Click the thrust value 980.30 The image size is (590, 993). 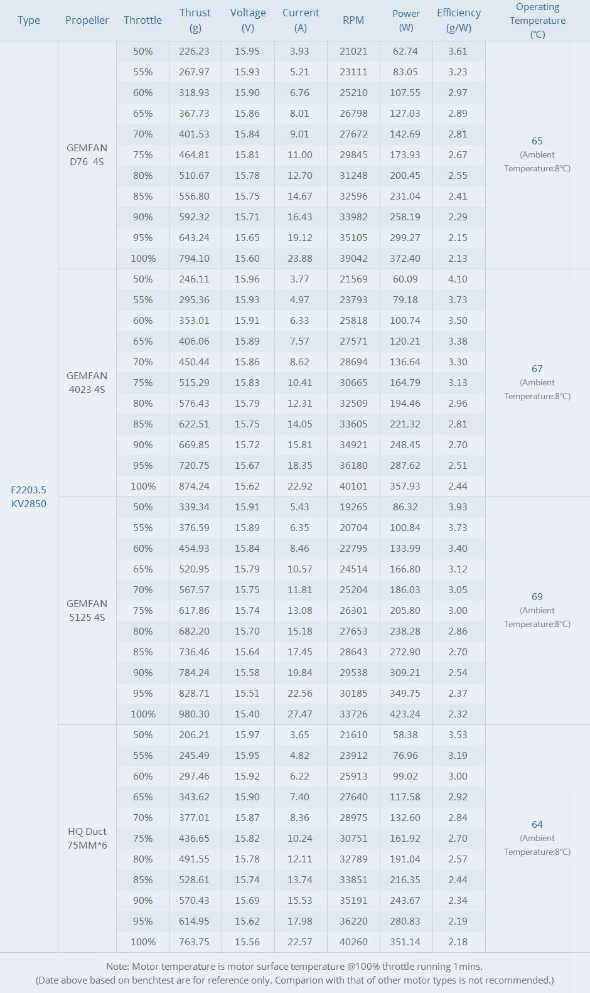[x=194, y=714]
